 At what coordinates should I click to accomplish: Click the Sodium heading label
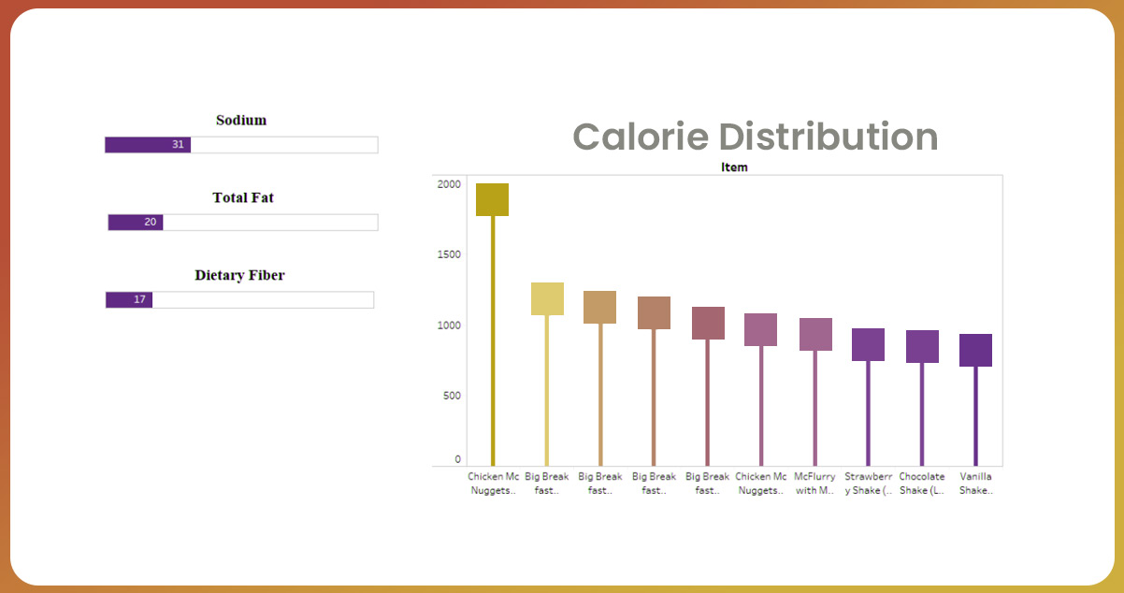click(x=241, y=120)
